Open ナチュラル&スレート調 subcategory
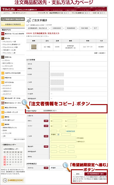Screen dimensions: 114x185 pyautogui.click(x=9, y=42)
